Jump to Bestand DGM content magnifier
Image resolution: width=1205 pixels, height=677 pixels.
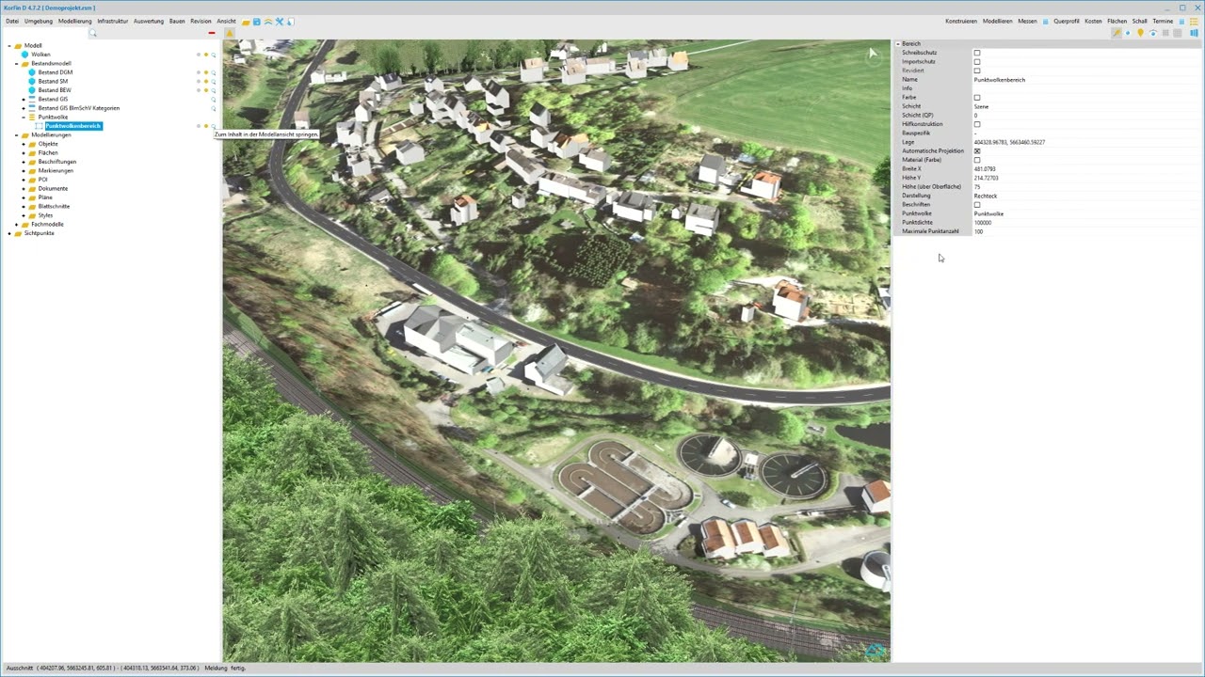coord(214,72)
